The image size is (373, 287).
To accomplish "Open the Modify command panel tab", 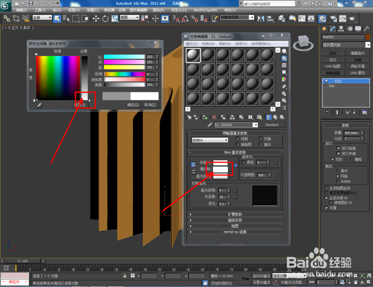I will click(333, 29).
